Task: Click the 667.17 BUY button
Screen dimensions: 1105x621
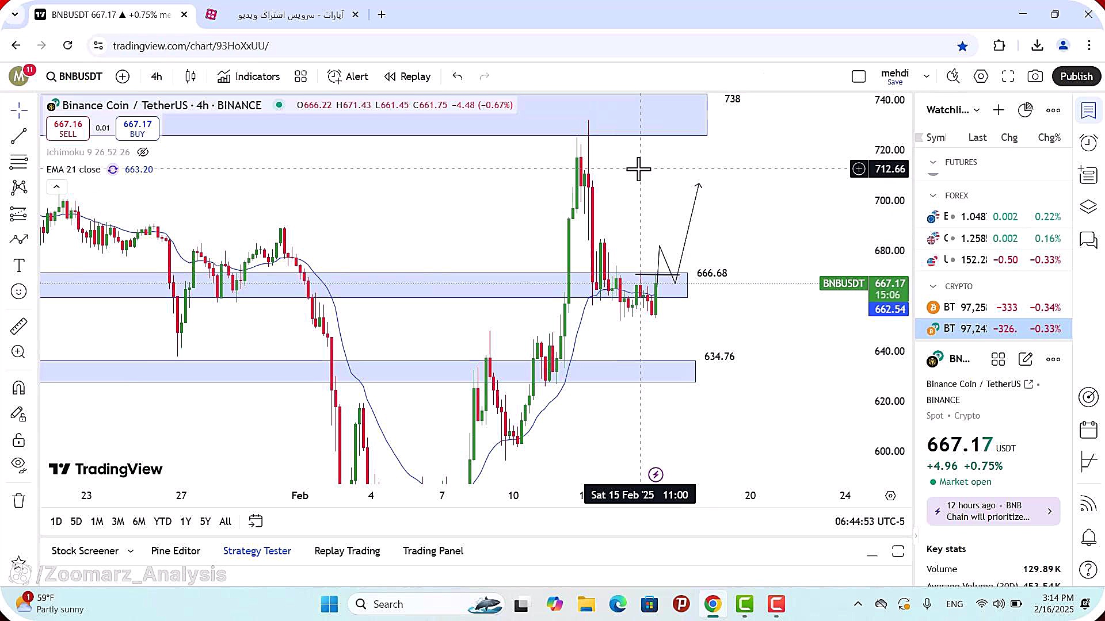Action: (x=138, y=128)
